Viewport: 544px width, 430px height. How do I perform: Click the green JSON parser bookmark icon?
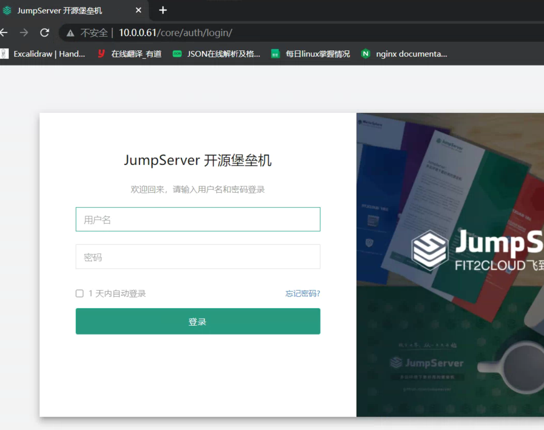click(x=177, y=54)
